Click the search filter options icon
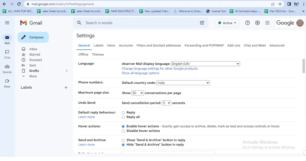Image resolution: width=306 pixels, height=161 pixels. pos(202,23)
